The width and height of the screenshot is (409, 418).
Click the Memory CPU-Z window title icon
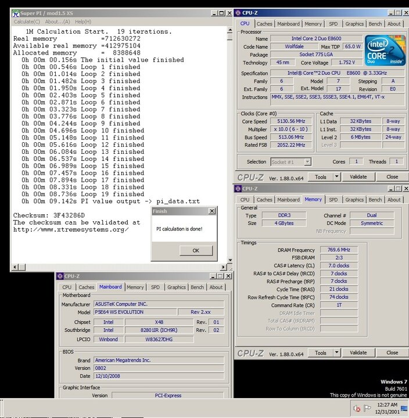238,189
